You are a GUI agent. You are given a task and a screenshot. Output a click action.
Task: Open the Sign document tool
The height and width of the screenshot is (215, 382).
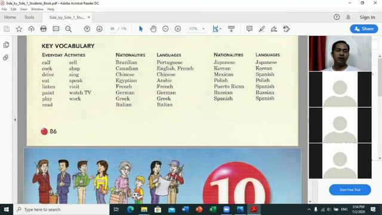(x=274, y=29)
